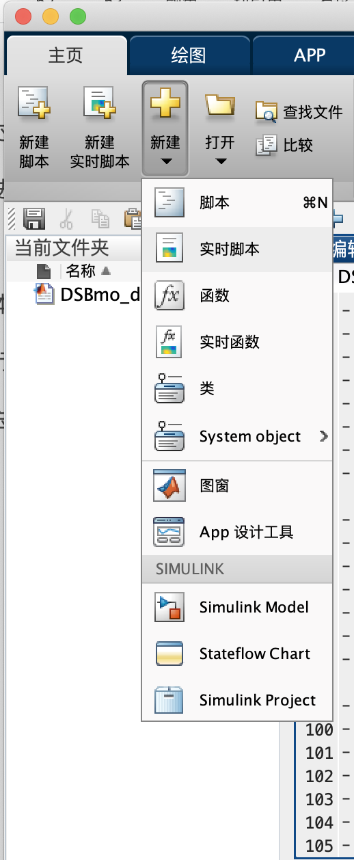Viewport: 354px width, 860px height.
Task: Click the Simulink Model icon
Action: (x=169, y=607)
